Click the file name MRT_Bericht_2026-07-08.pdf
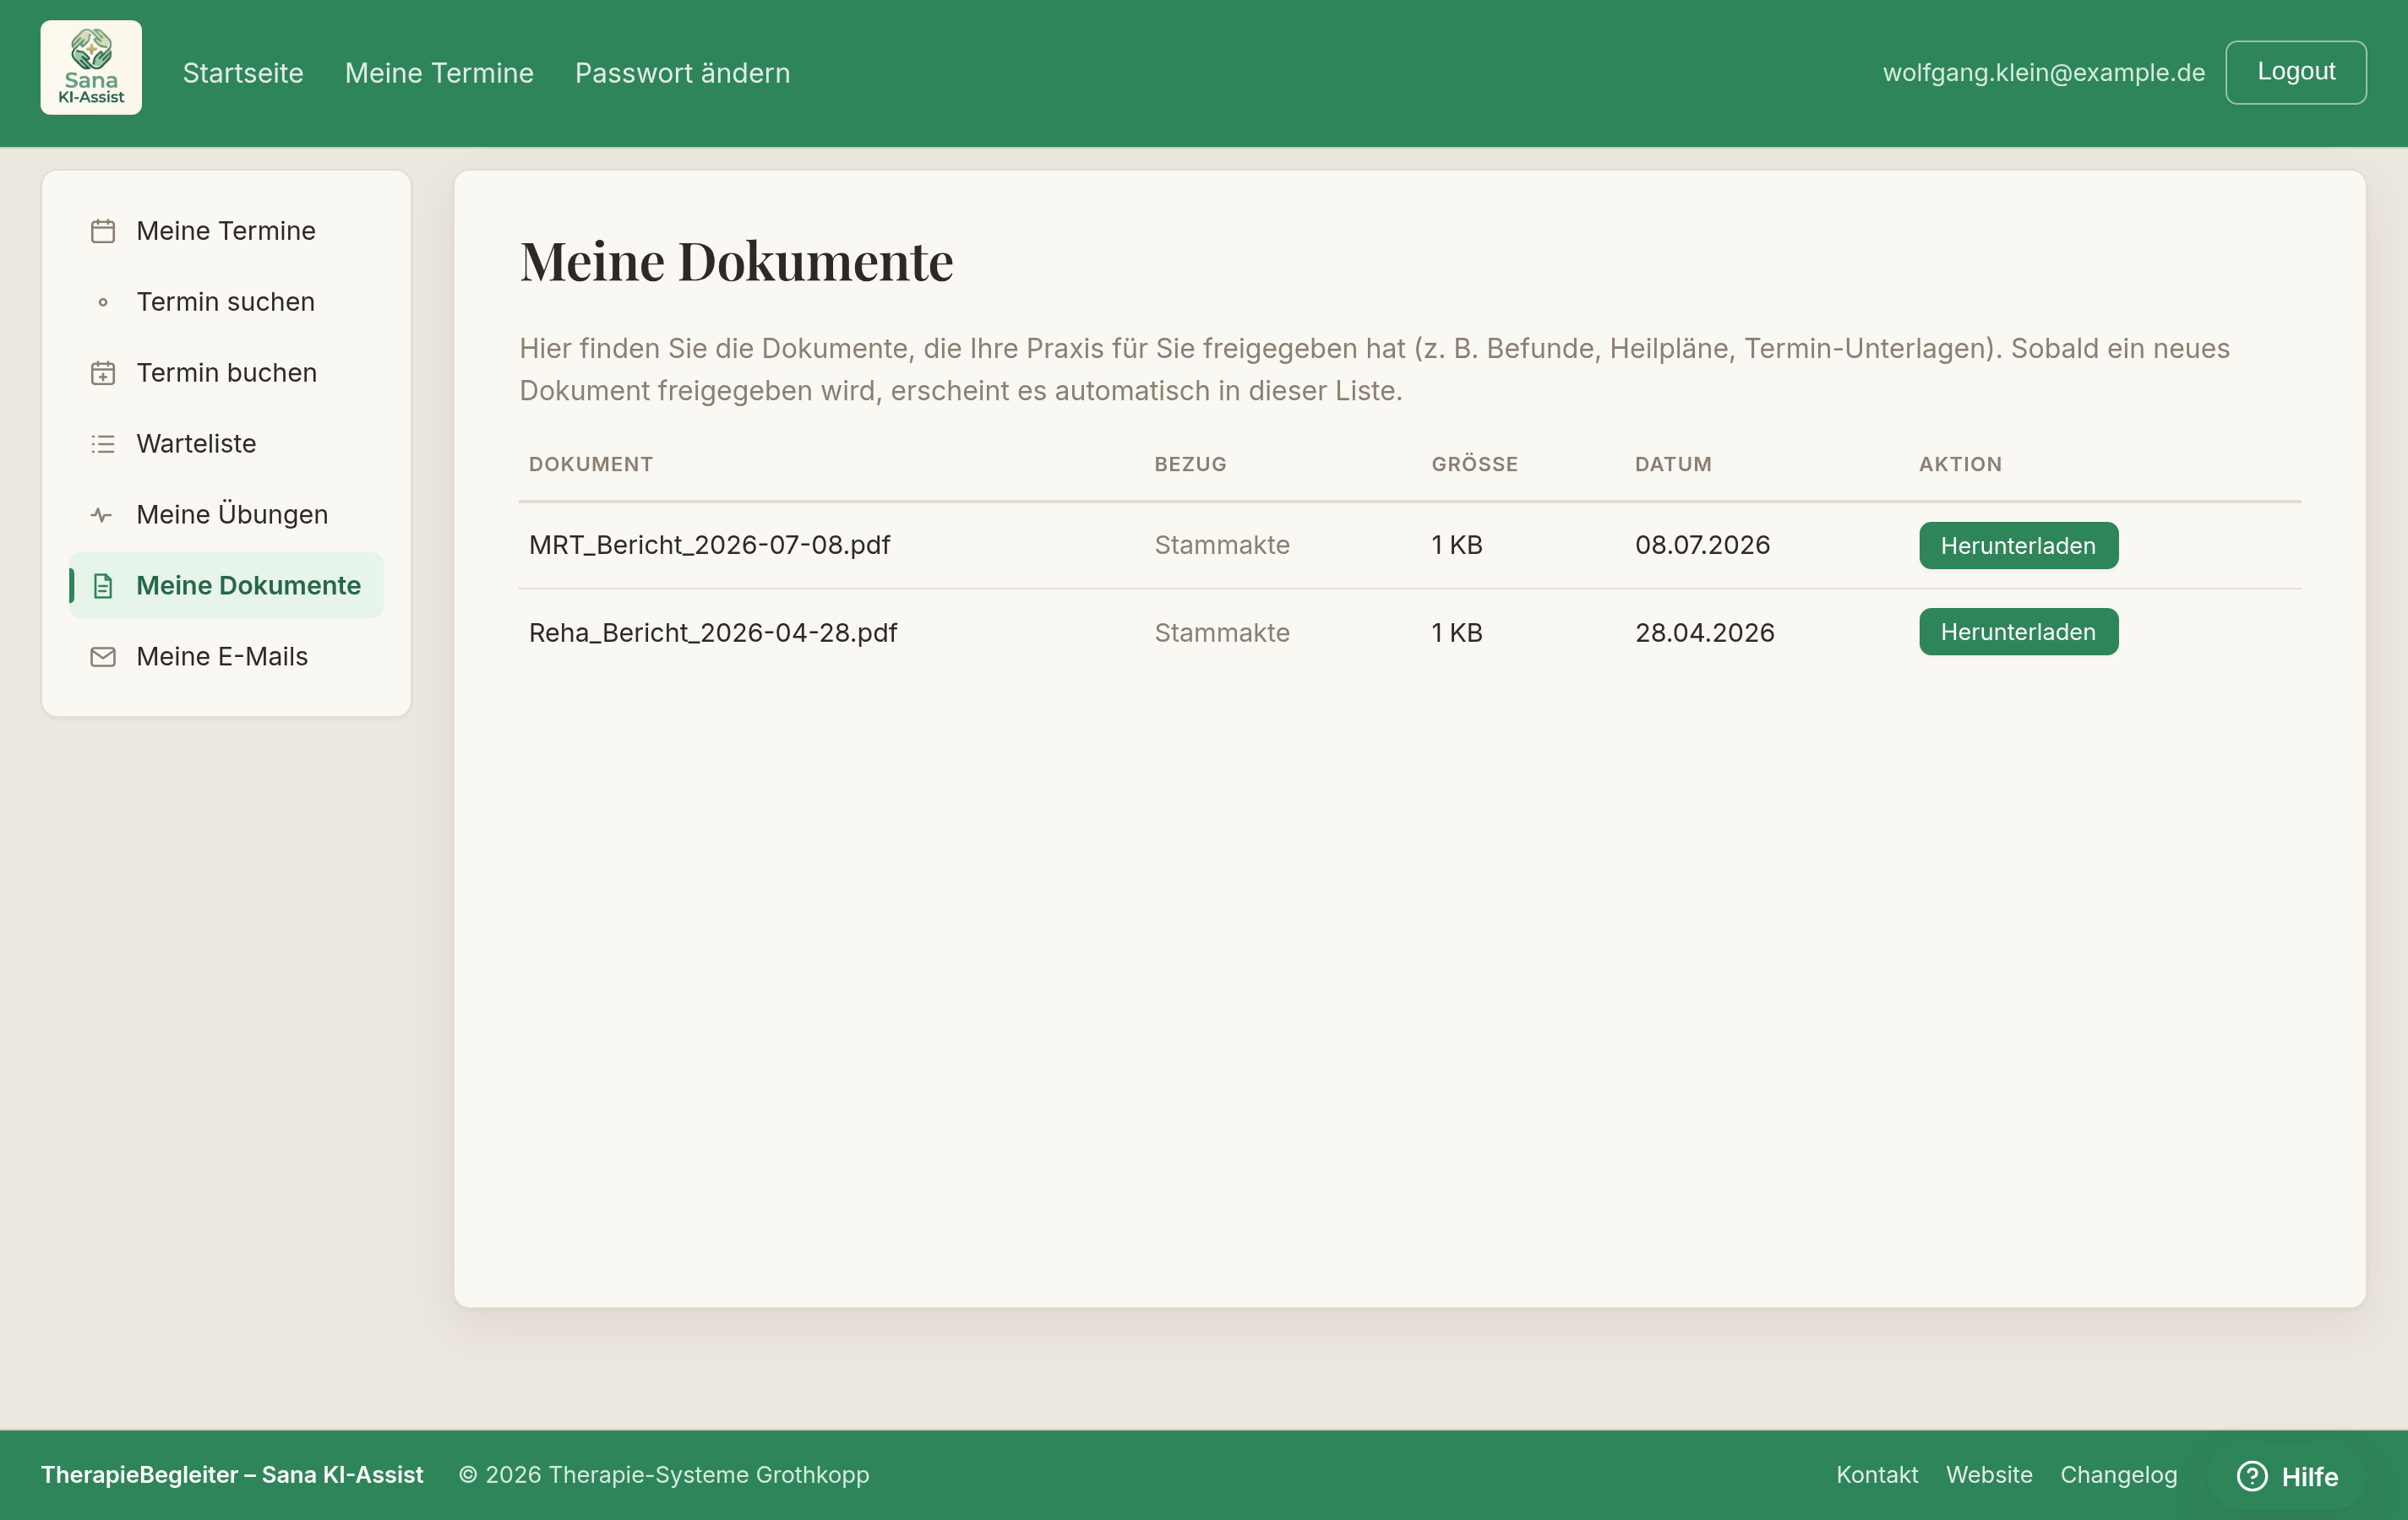The width and height of the screenshot is (2408, 1520). (709, 545)
